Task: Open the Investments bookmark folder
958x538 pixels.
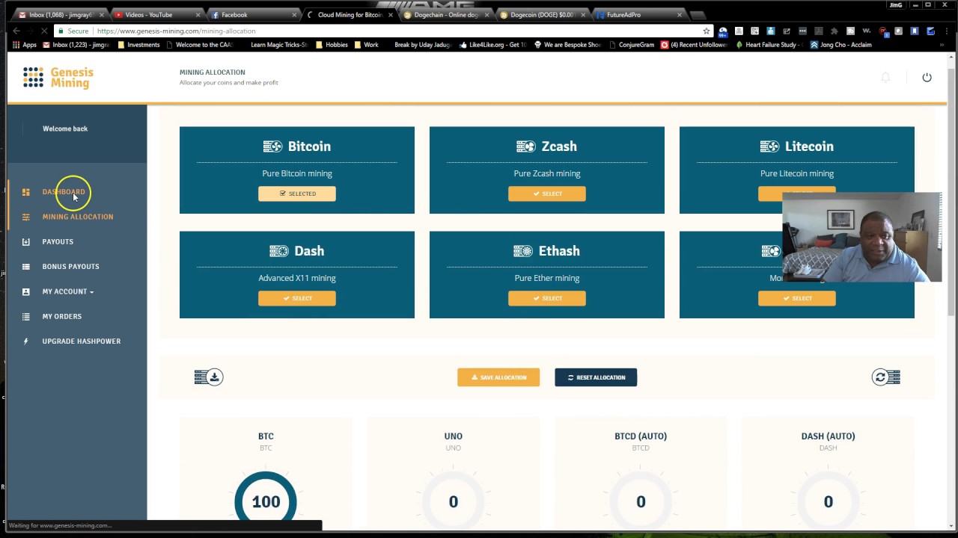Action: click(x=139, y=45)
